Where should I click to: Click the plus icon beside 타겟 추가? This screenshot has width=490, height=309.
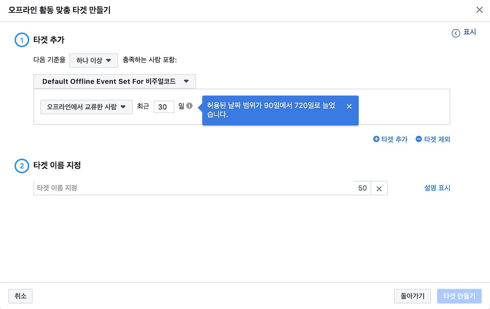click(x=376, y=139)
